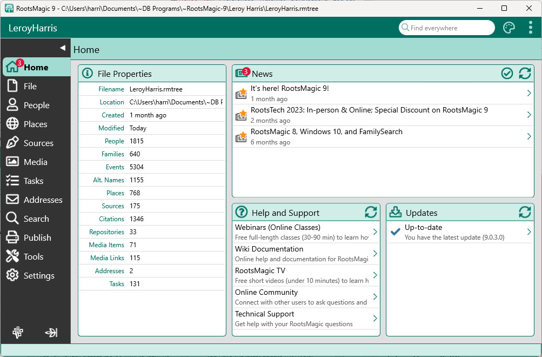Expand the 'It's here! RootsMagic 9!' news item
Image resolution: width=542 pixels, height=357 pixels.
529,93
